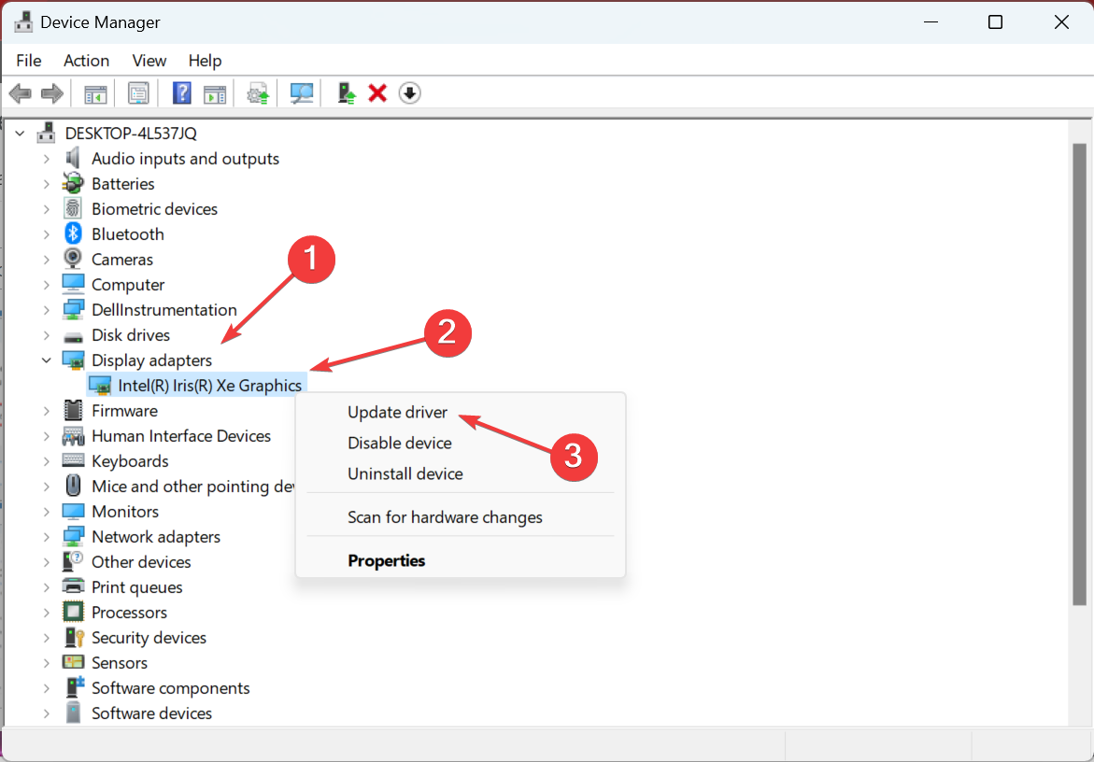
Task: Select the Software devices label
Action: pos(151,713)
